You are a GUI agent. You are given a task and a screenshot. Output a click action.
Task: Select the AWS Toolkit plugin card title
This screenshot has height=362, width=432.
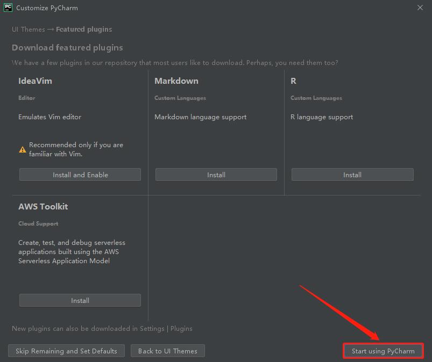43,206
